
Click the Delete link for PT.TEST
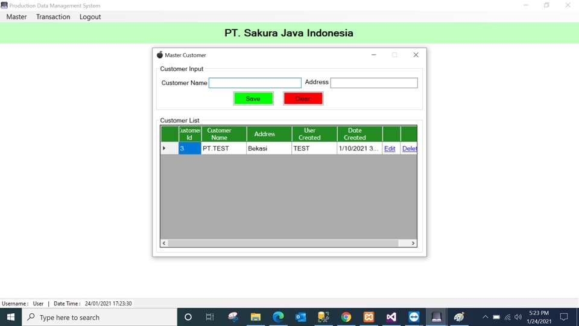point(410,149)
